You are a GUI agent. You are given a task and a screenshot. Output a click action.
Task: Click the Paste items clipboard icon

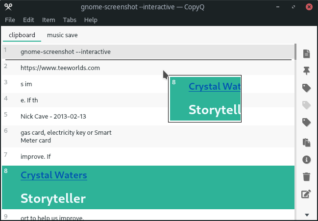point(306,142)
